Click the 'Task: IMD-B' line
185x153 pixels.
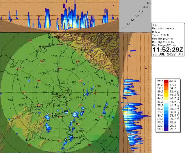coord(160,35)
